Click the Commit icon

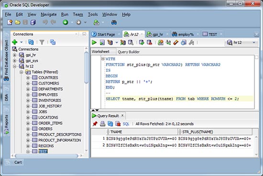point(142,43)
